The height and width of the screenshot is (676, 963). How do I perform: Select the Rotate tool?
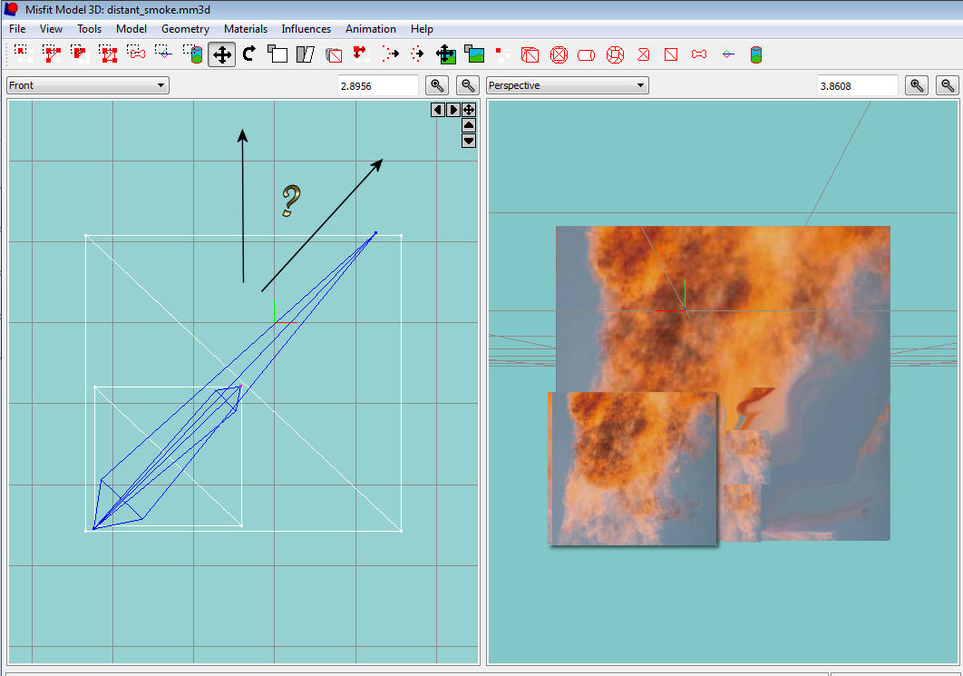(x=249, y=54)
